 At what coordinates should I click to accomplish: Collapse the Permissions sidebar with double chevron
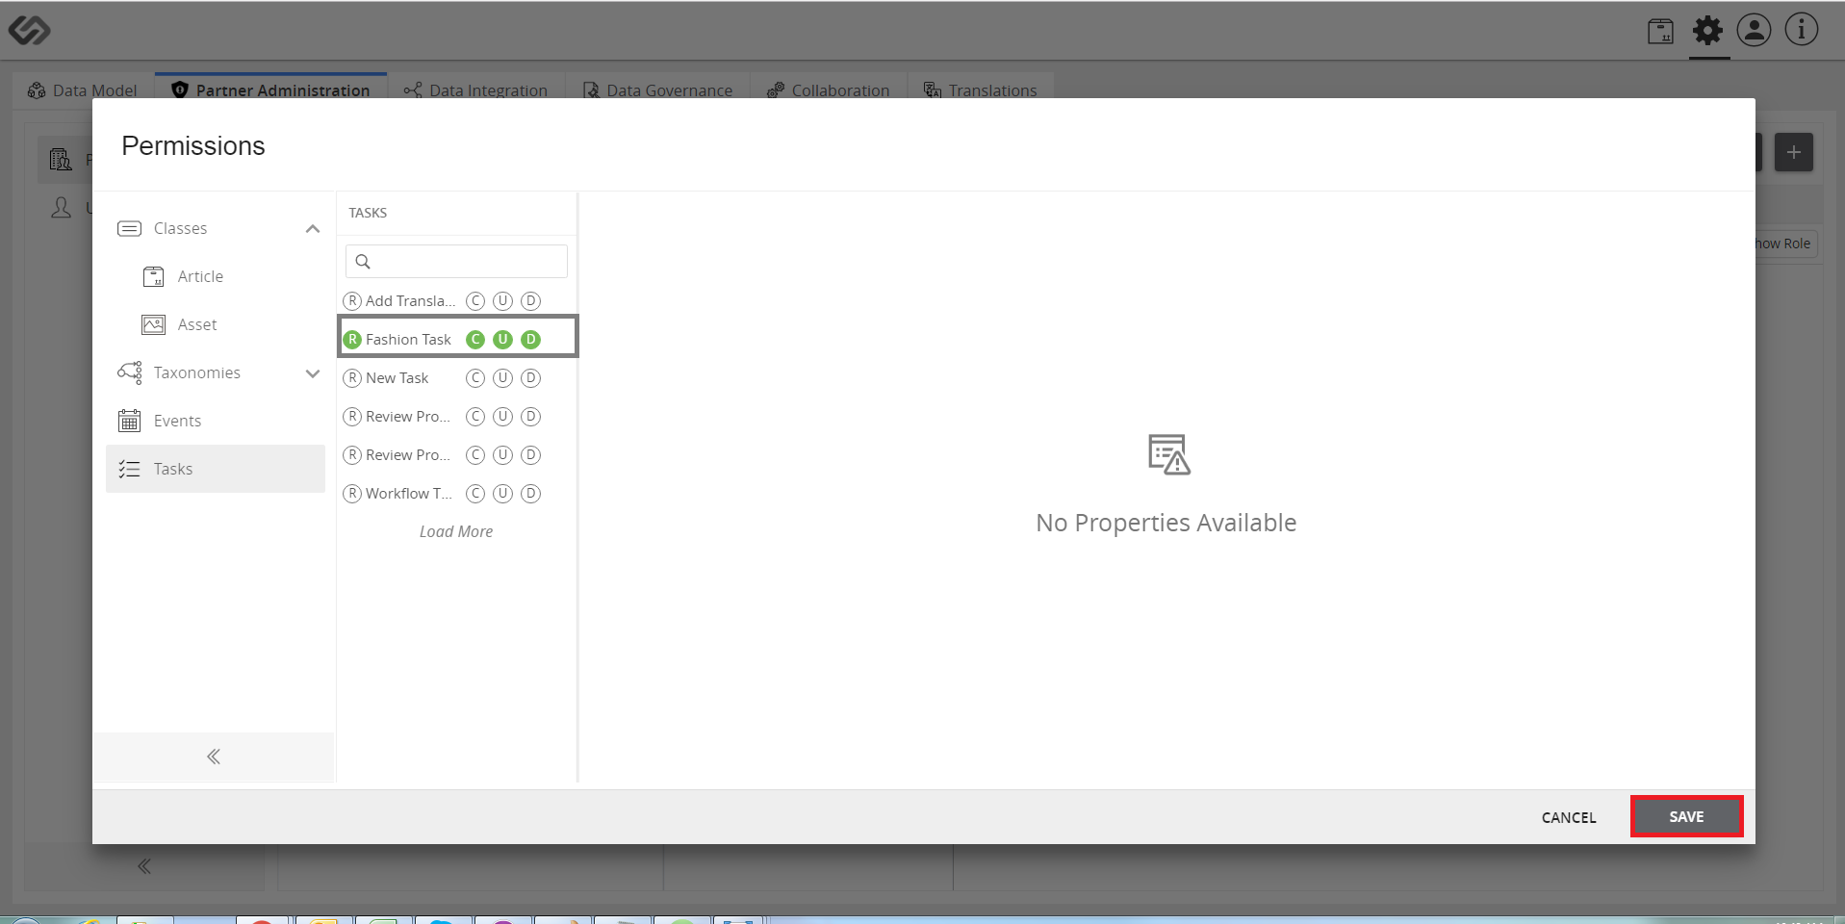tap(214, 757)
